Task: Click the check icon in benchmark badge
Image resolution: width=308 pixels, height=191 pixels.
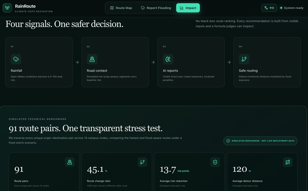Action: (228, 141)
